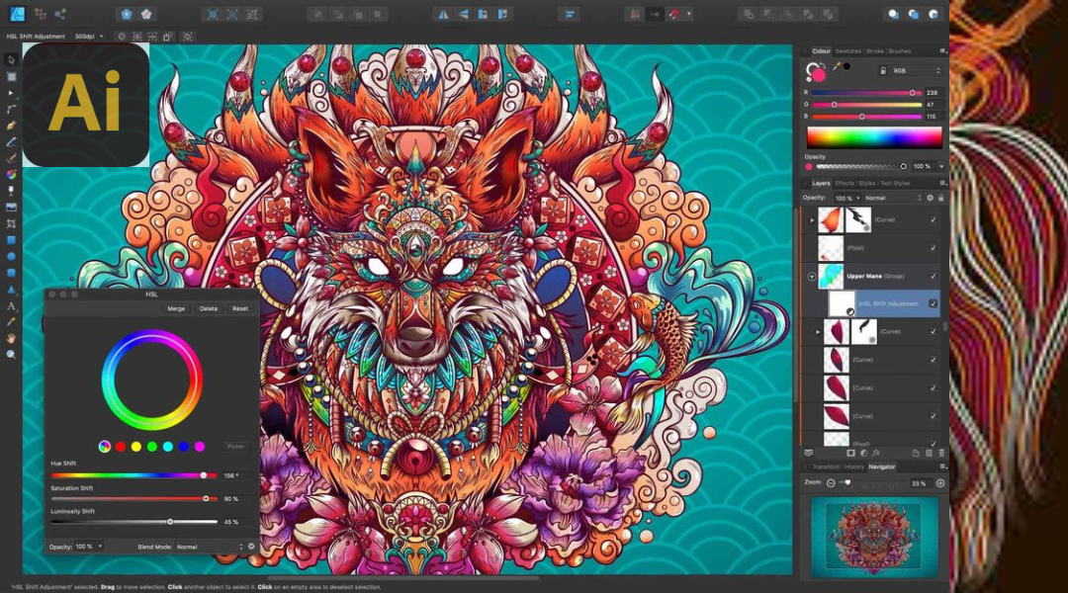Select the Move tool arrow
Viewport: 1068px width, 593px height.
click(11, 60)
